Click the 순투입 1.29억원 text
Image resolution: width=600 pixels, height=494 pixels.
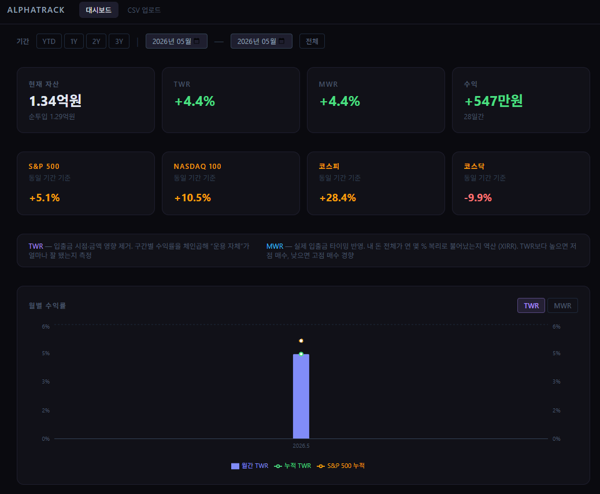click(x=51, y=116)
